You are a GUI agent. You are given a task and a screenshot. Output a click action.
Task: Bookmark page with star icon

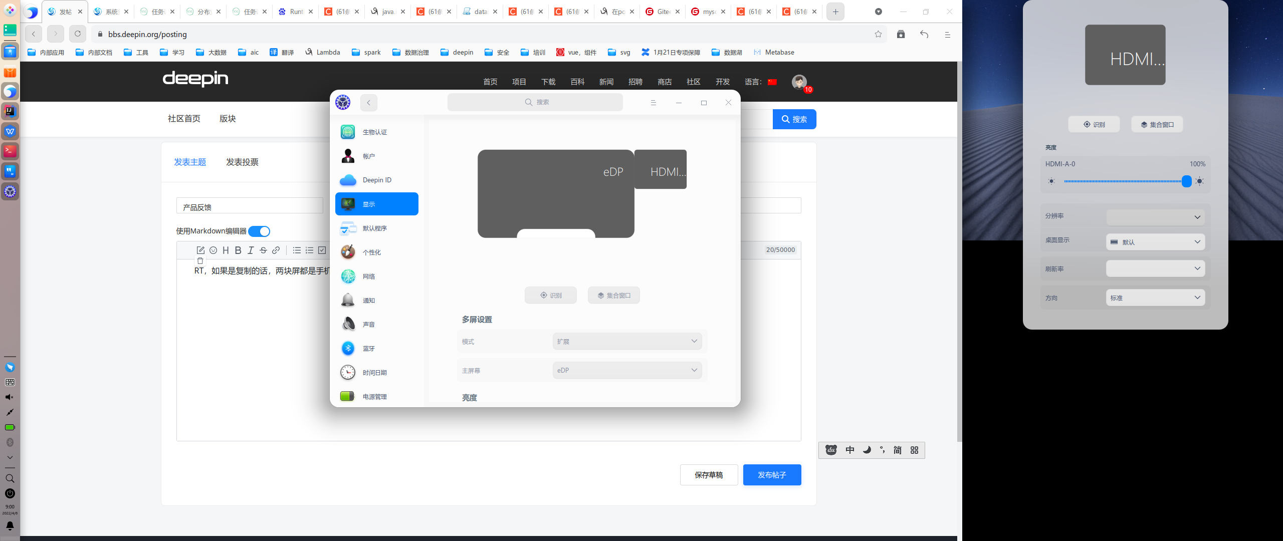[x=878, y=34]
